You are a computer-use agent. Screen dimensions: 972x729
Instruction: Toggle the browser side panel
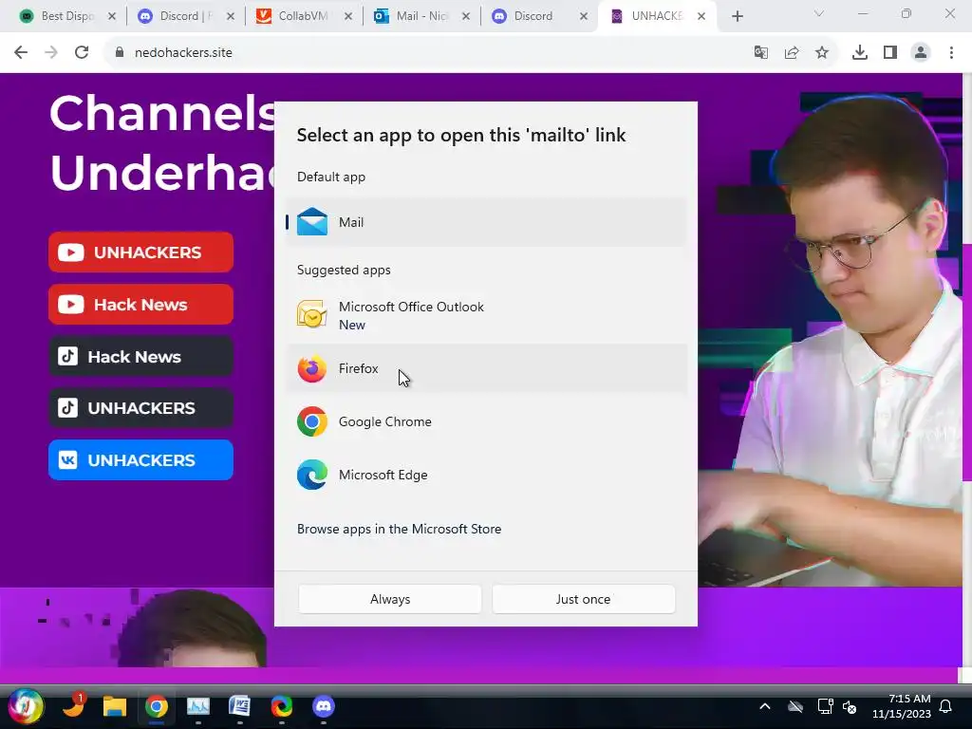click(x=890, y=53)
